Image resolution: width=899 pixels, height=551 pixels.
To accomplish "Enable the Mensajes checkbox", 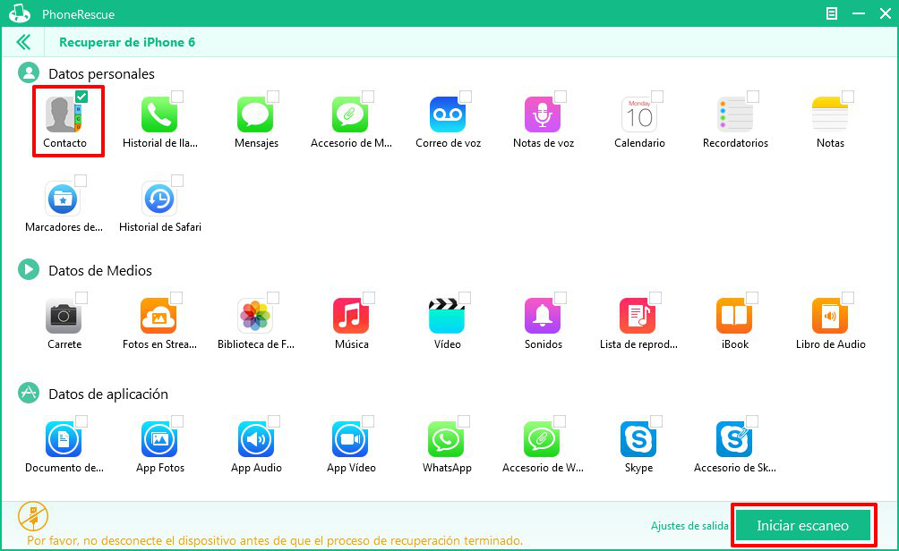I will (x=273, y=97).
